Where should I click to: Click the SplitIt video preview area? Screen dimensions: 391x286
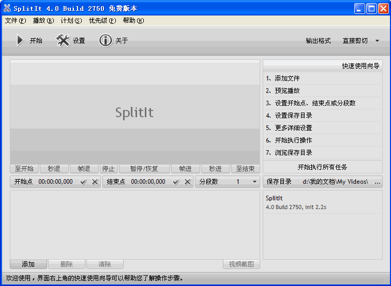point(135,112)
